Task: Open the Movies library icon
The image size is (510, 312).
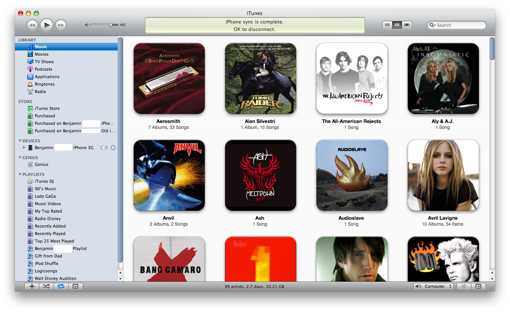Action: [x=30, y=54]
